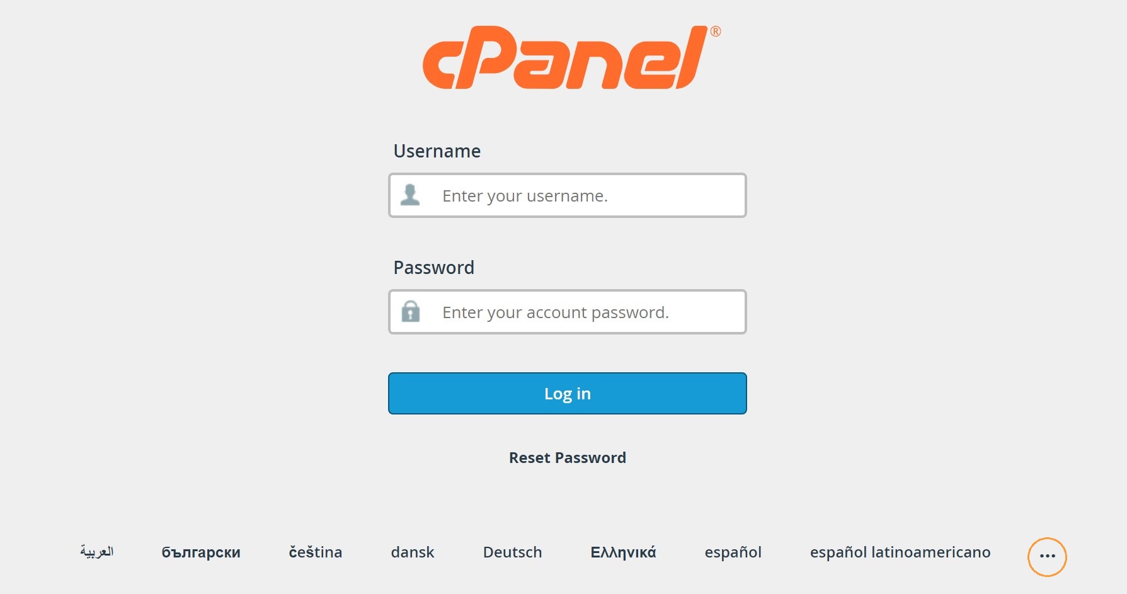Click the registered trademark symbol by logo

(716, 31)
